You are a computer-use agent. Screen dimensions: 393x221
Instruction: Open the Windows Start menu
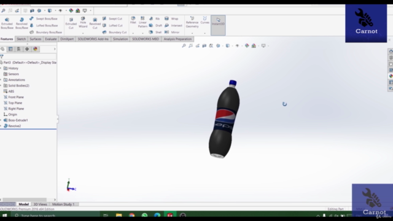pyautogui.click(x=4, y=215)
